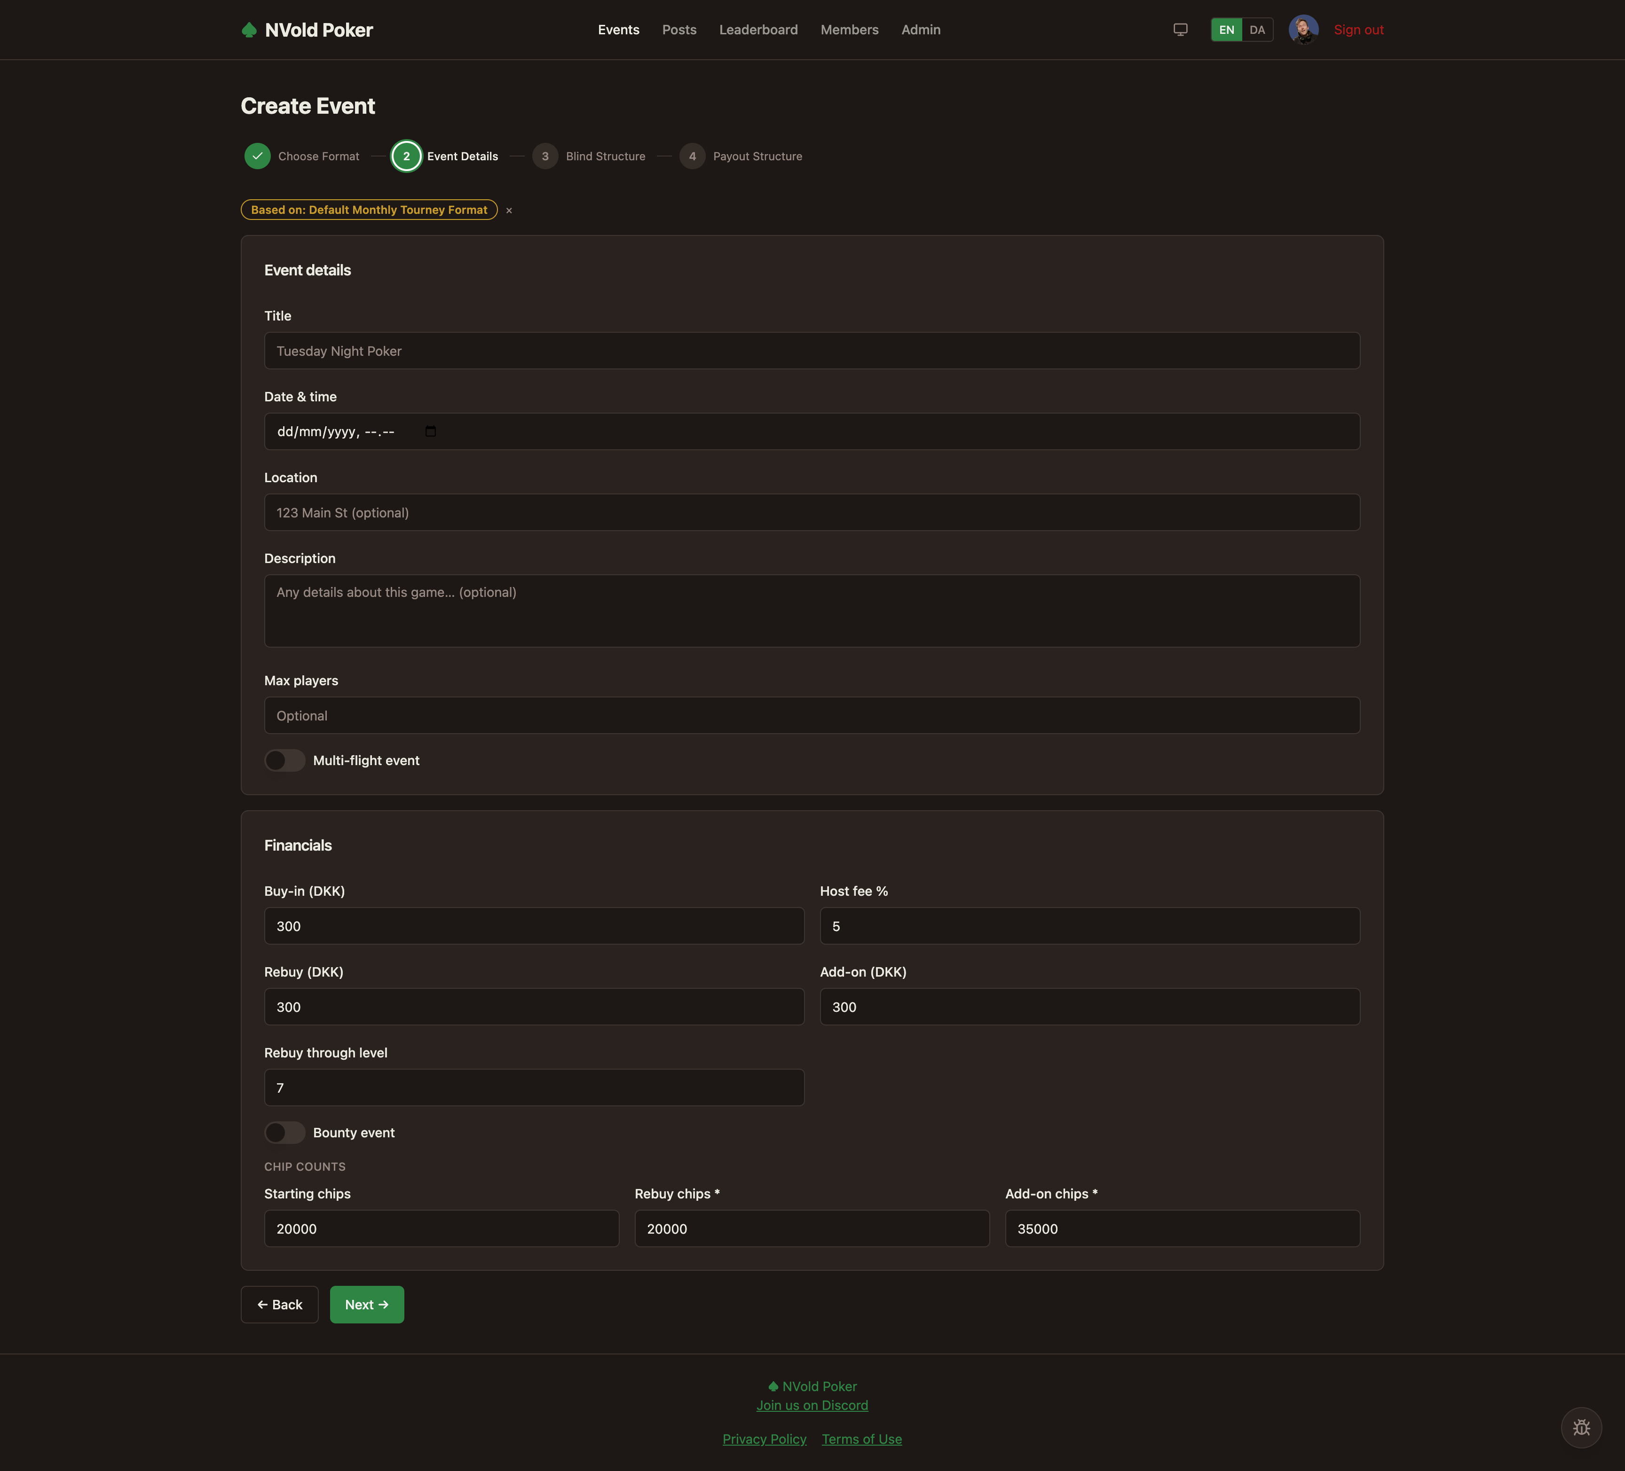Click the green checkmark step Choose Format
Image resolution: width=1625 pixels, height=1471 pixels.
[x=257, y=156]
